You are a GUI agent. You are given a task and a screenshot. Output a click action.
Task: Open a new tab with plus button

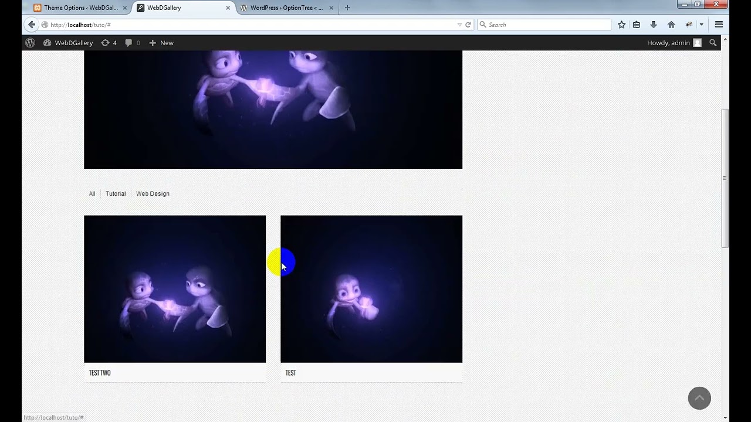click(347, 8)
